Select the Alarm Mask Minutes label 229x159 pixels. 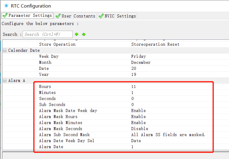[x=61, y=123]
